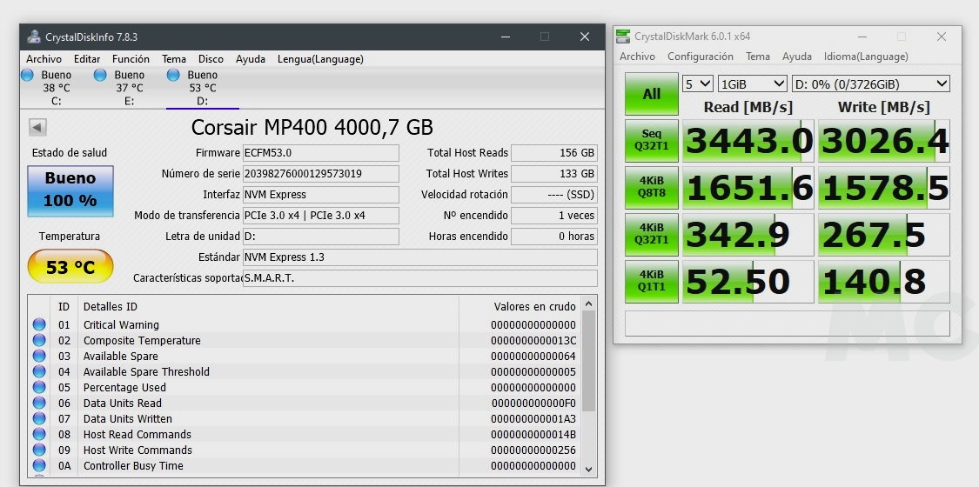Open the Función menu in CrystalDiskInfo
The image size is (979, 487).
click(131, 59)
